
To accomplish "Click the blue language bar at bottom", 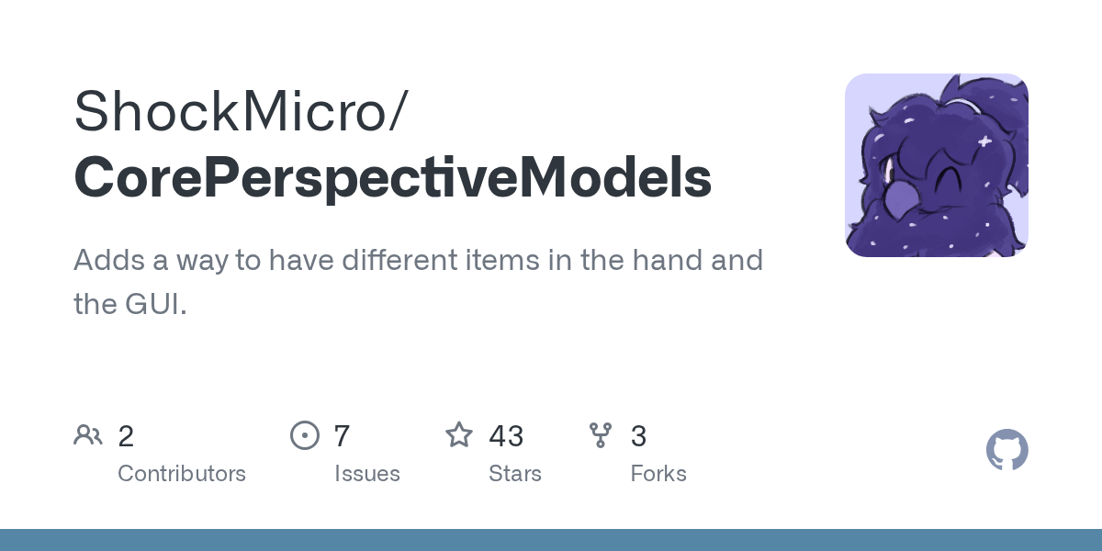I will pos(551,540).
